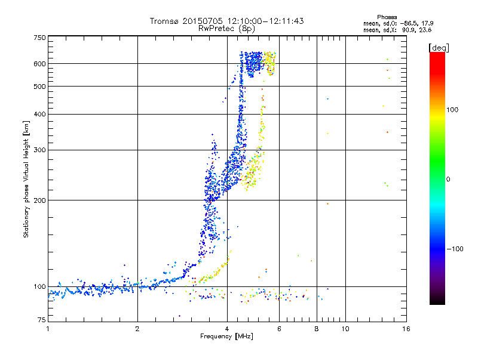This screenshot has width=478, height=358.
Task: Click x-axis tick label '2'
Action: click(137, 329)
